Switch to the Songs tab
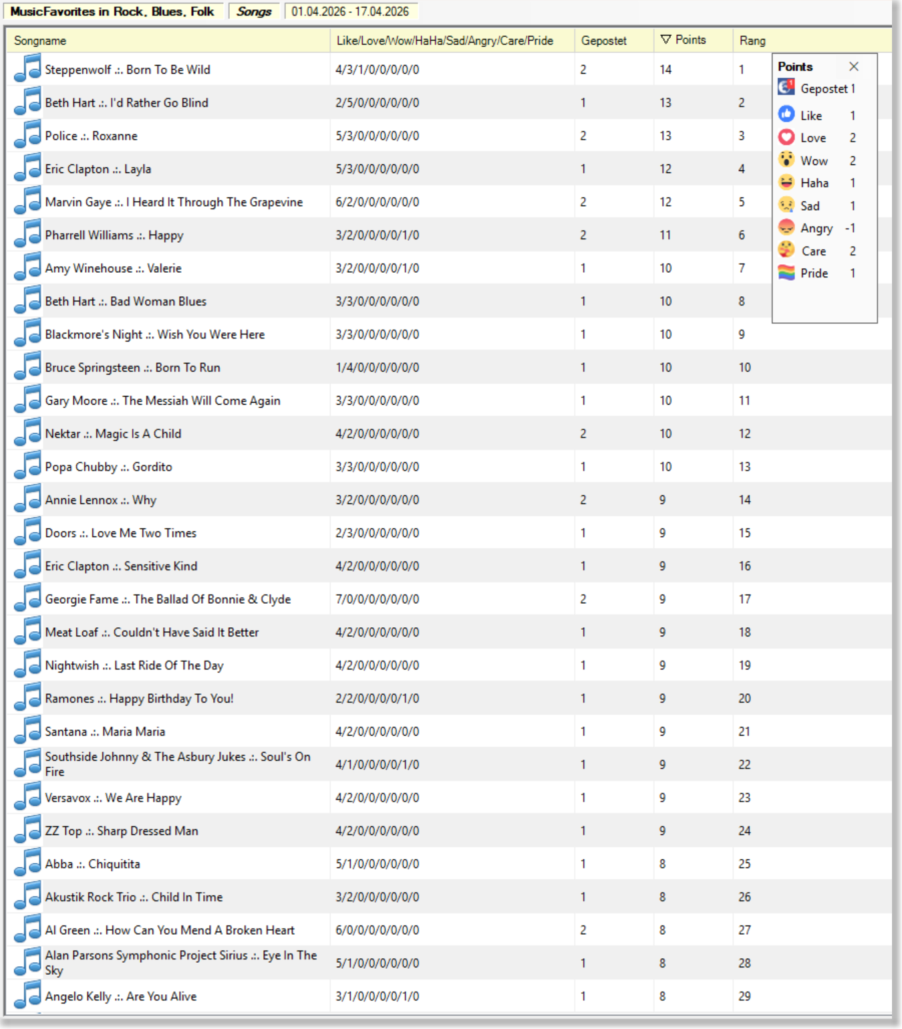The height and width of the screenshot is (1029, 902). pyautogui.click(x=254, y=11)
